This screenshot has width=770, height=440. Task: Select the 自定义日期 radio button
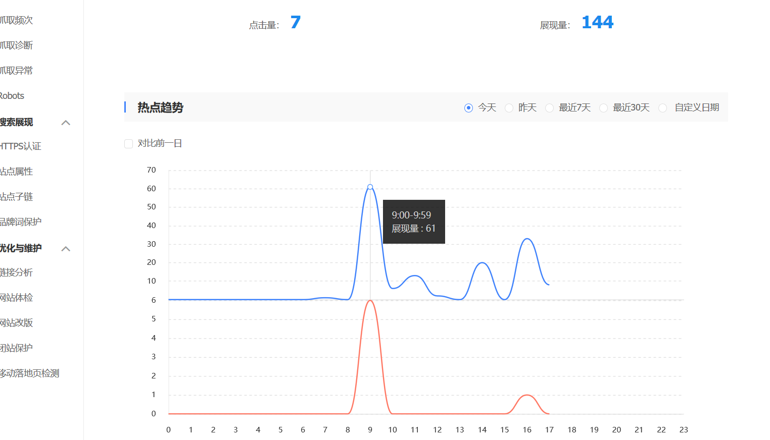[x=662, y=108]
